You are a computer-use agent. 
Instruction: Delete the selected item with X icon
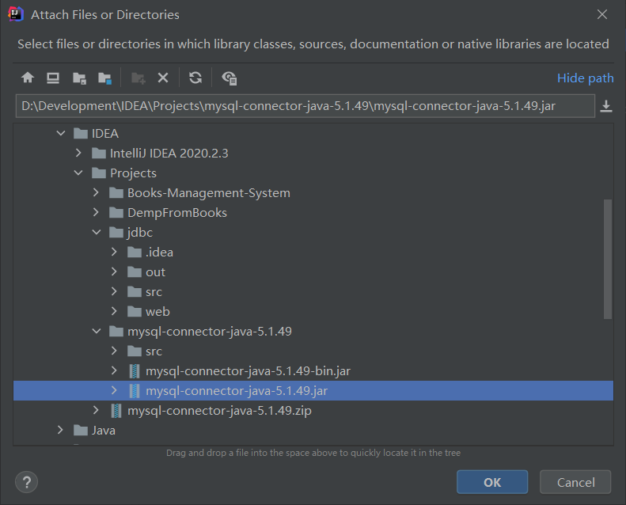click(x=163, y=78)
